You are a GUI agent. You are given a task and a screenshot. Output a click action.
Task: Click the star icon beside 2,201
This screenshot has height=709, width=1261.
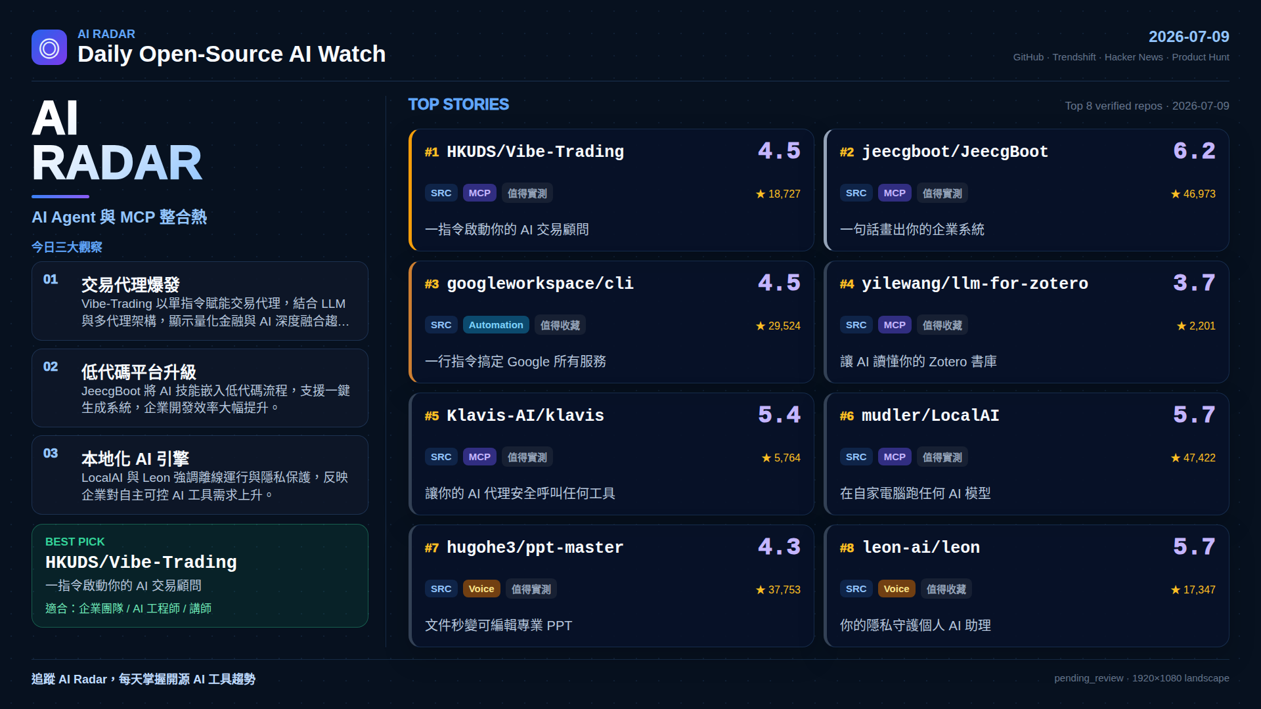1182,326
